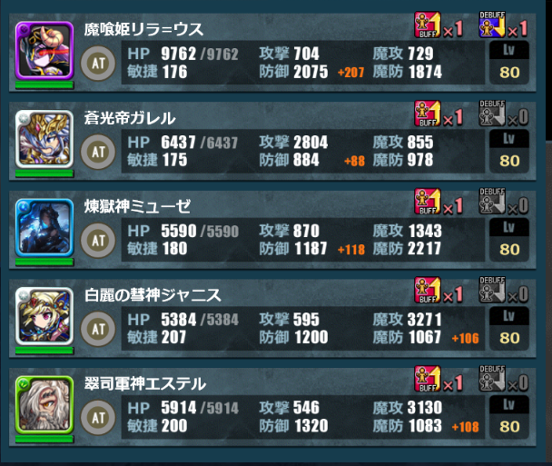Click the AT badge for 白麗の彗神ジャニス
552x466 pixels.
[x=98, y=329]
